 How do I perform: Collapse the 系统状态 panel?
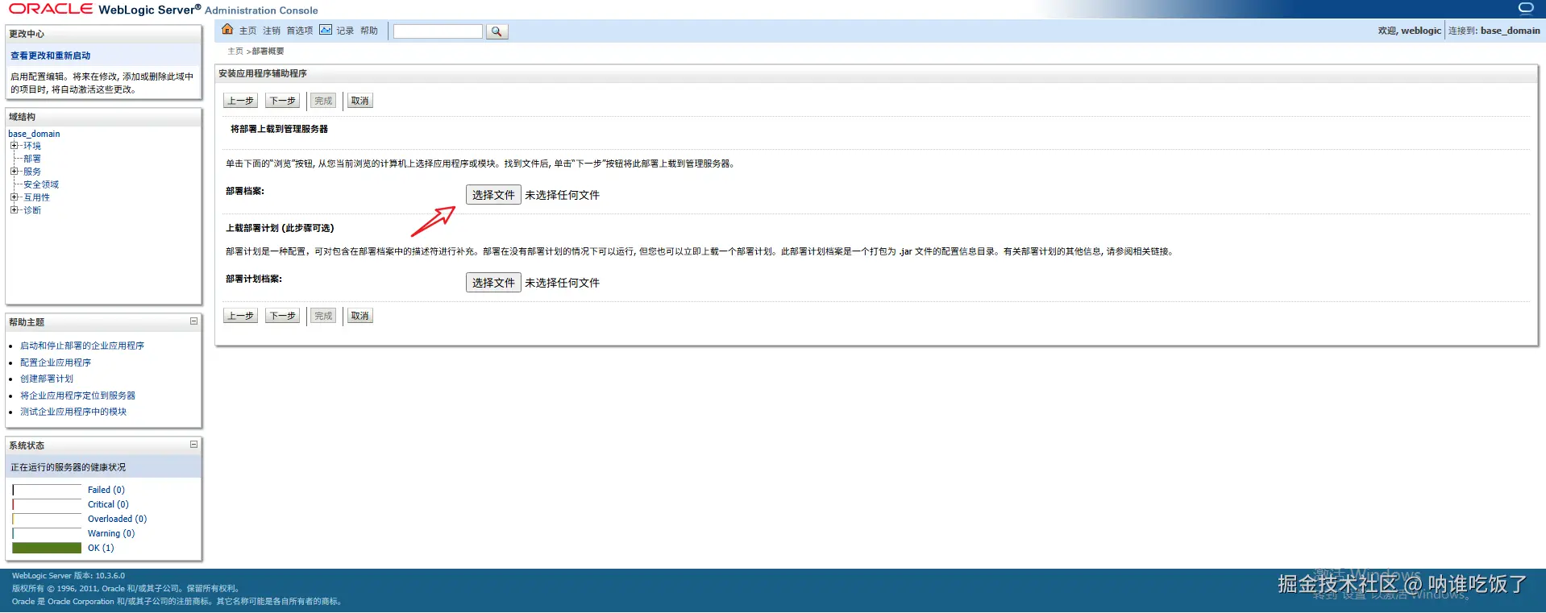[x=193, y=445]
